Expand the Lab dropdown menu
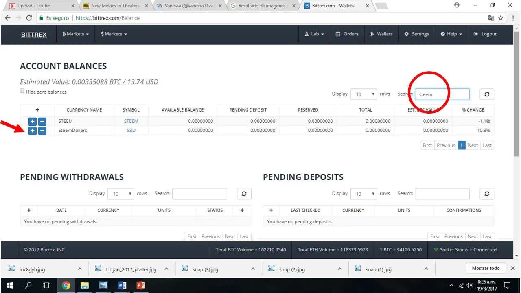 314,34
